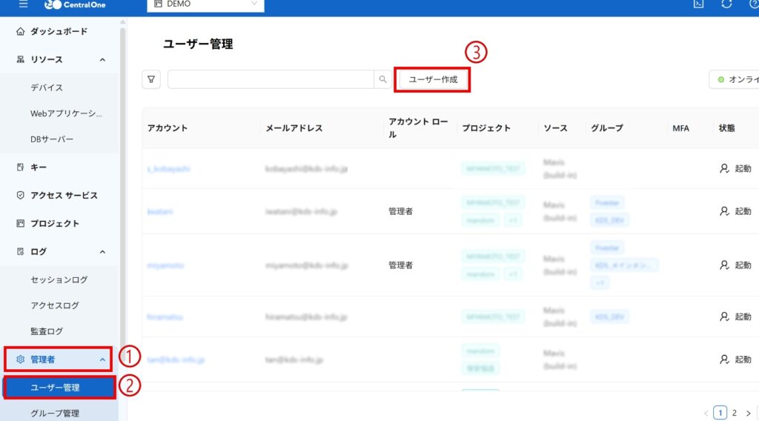
Task: Click the refresh icon in top bar
Action: 726,4
